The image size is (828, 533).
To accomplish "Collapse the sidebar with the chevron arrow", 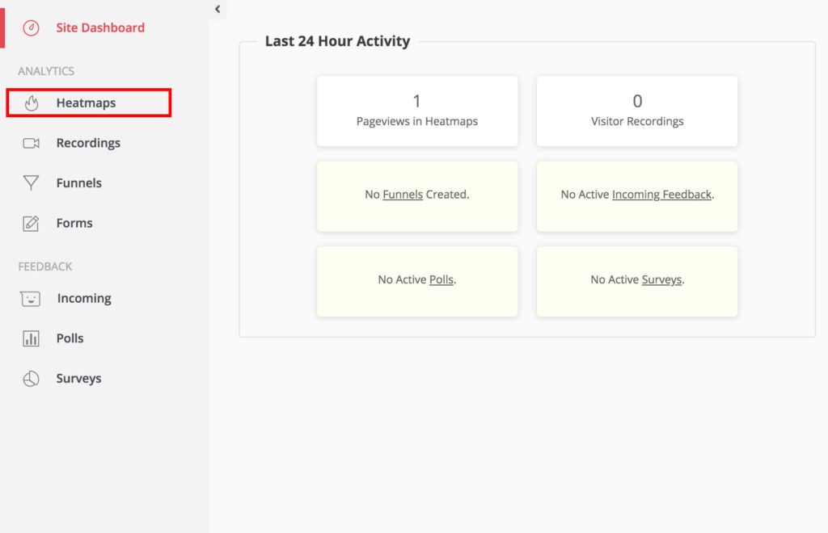I will coord(217,9).
